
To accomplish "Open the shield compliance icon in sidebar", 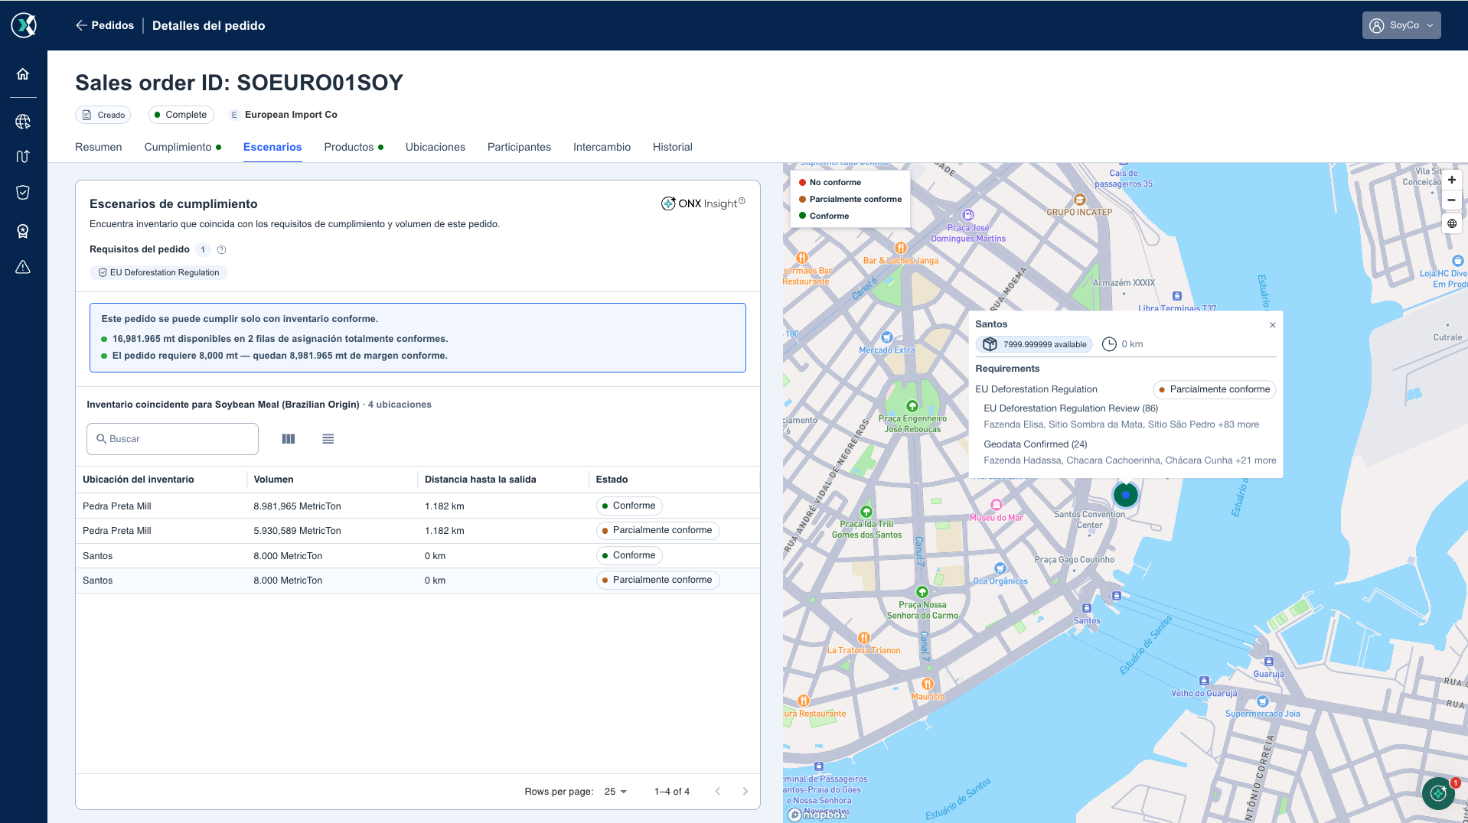I will 23,193.
